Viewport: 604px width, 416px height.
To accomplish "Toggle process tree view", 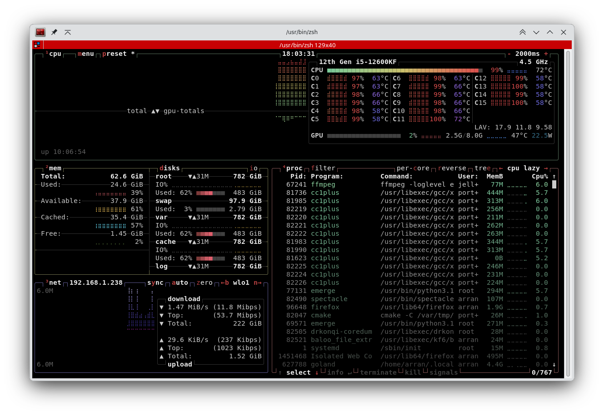I will 483,168.
